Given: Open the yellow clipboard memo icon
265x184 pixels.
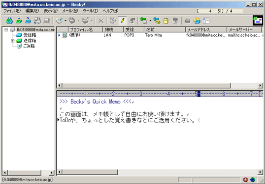Looking at the screenshot, I should pos(166,21).
